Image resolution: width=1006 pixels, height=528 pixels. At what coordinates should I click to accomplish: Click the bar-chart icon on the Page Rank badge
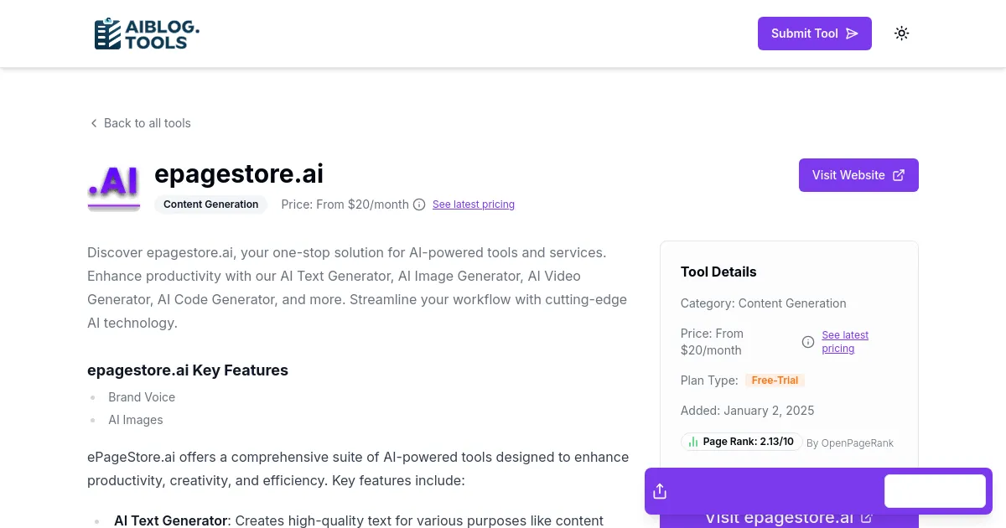click(x=693, y=442)
